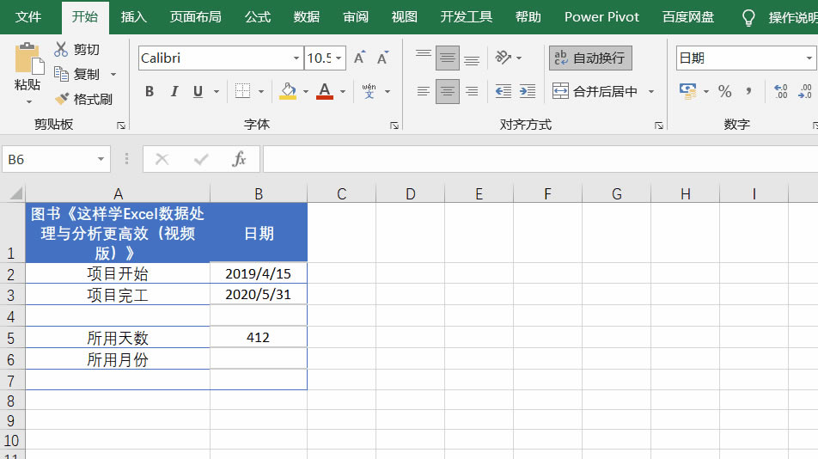Viewport: 818px width, 459px height.
Task: Click the Cut scissors icon
Action: 62,50
